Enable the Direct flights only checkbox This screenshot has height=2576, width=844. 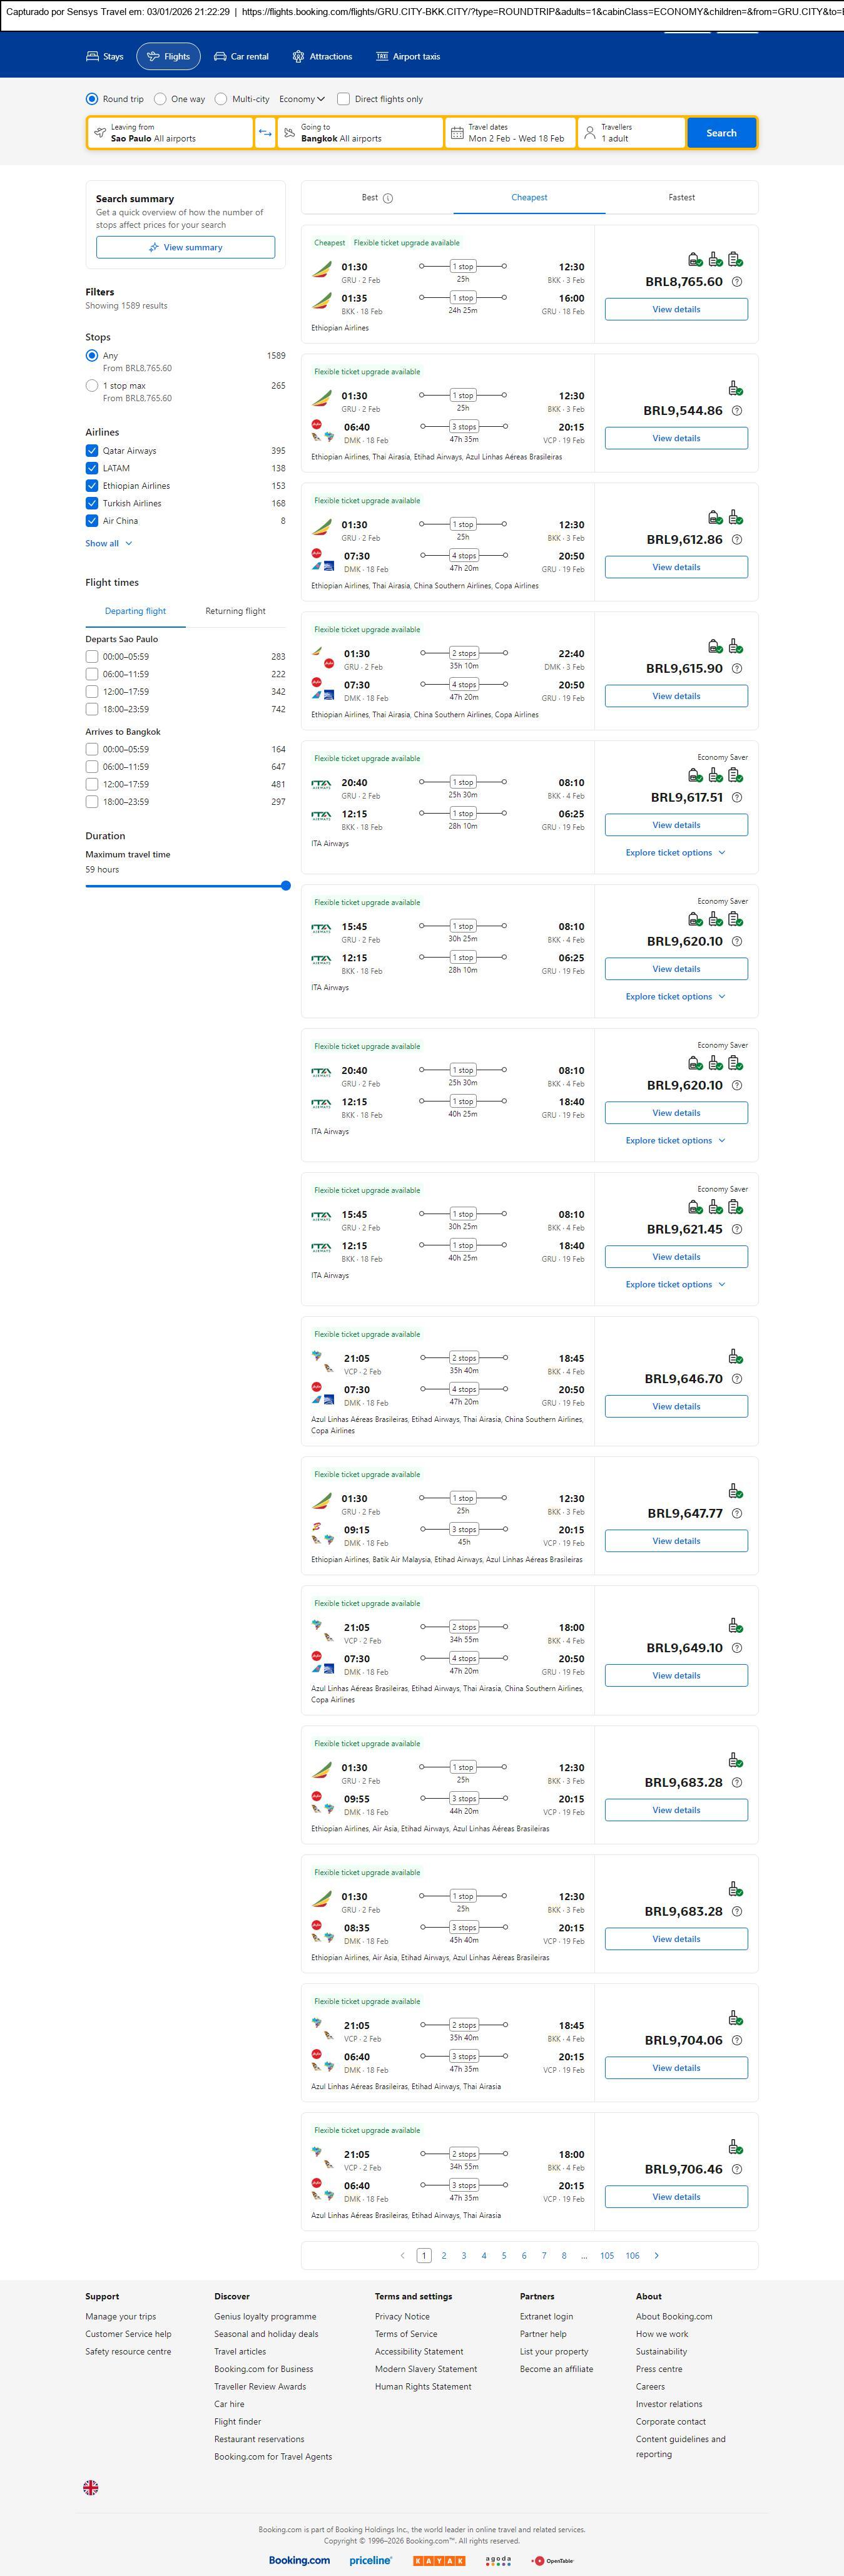(x=343, y=99)
